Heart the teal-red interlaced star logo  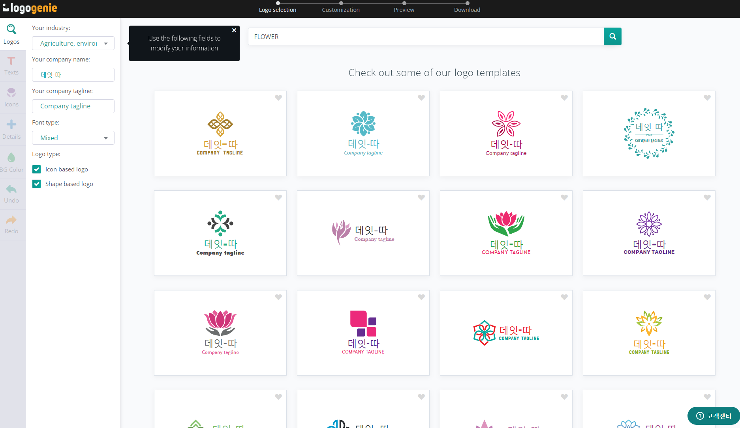click(564, 297)
